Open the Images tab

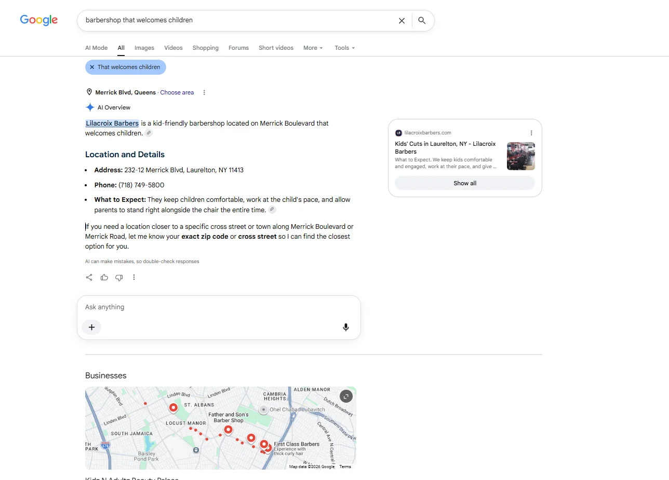(144, 48)
